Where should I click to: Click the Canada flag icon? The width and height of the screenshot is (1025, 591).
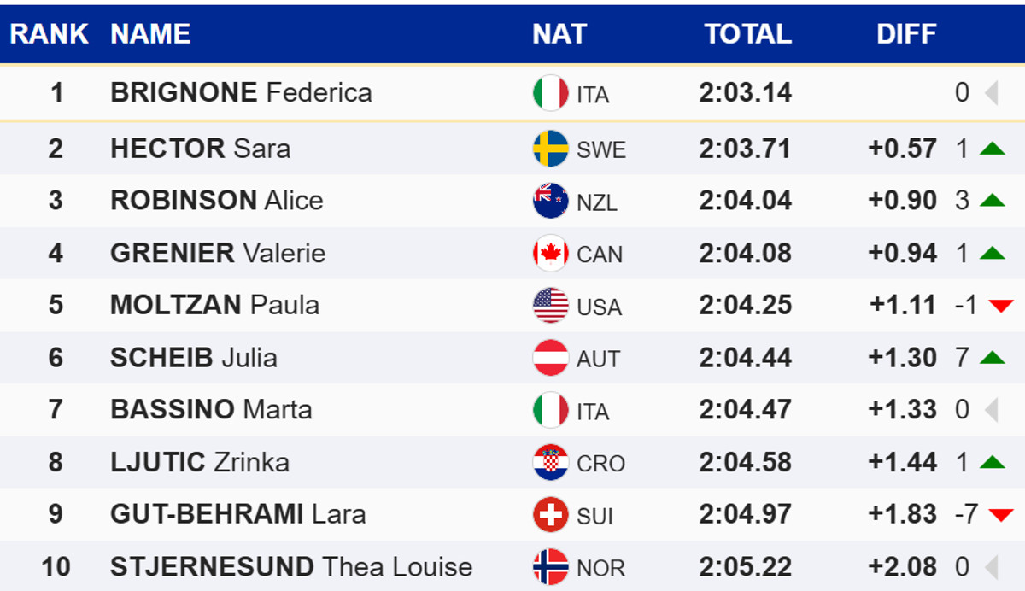pos(550,254)
